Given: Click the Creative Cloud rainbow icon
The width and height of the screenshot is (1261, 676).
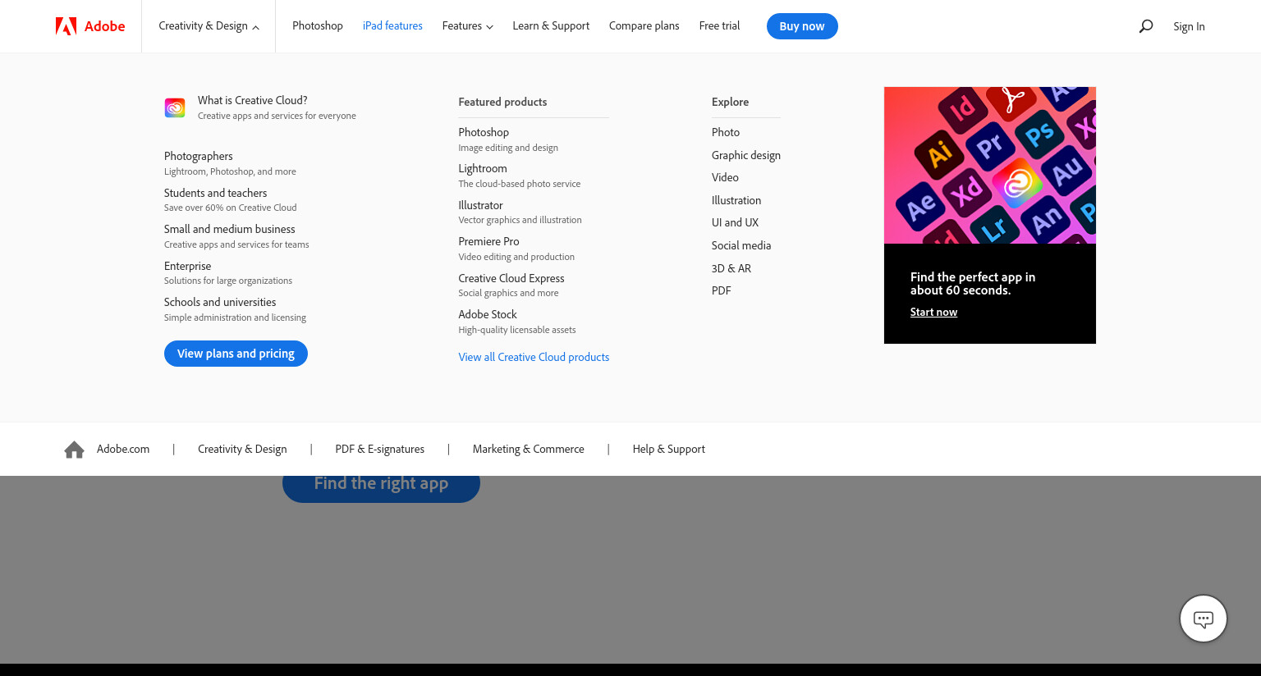Looking at the screenshot, I should tap(175, 107).
